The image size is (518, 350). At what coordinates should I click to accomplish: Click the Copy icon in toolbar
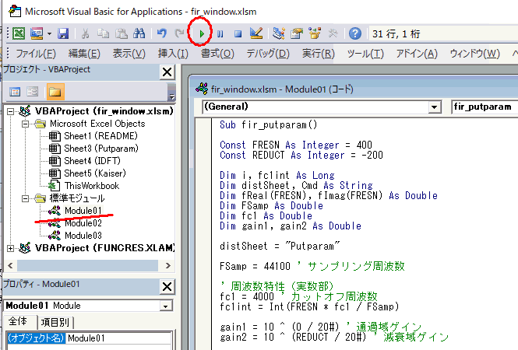point(103,33)
